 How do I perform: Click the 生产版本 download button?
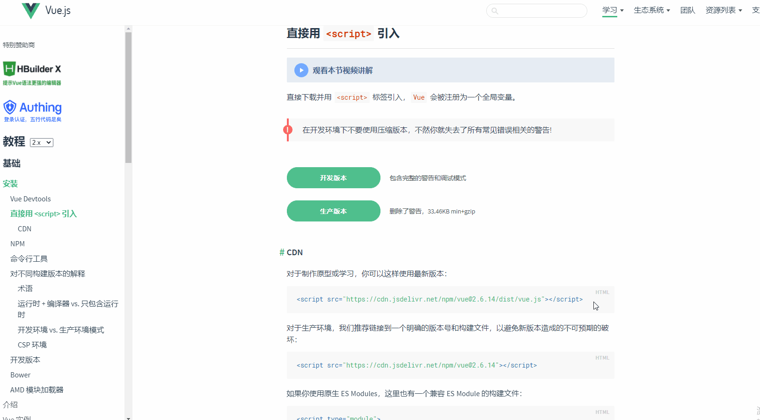(334, 211)
